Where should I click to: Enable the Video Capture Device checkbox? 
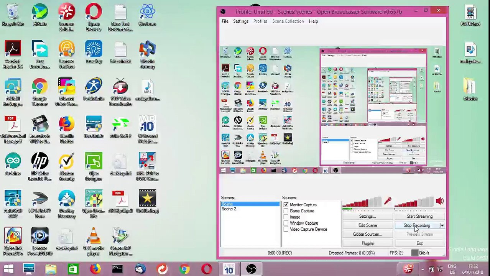286,229
